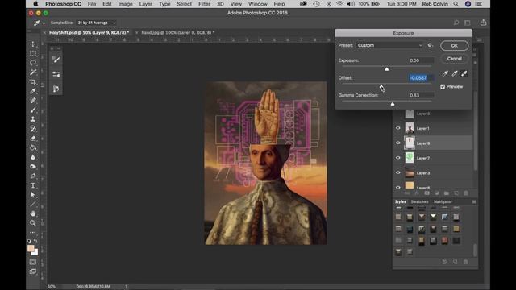Hide Layer 3 with its eye icon
This screenshot has height=290, width=516.
coord(397,172)
